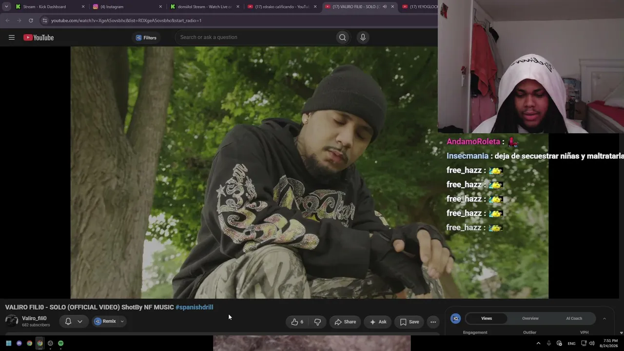Toggle the notification bell for Valiro_fili0
The height and width of the screenshot is (351, 624).
tap(68, 322)
